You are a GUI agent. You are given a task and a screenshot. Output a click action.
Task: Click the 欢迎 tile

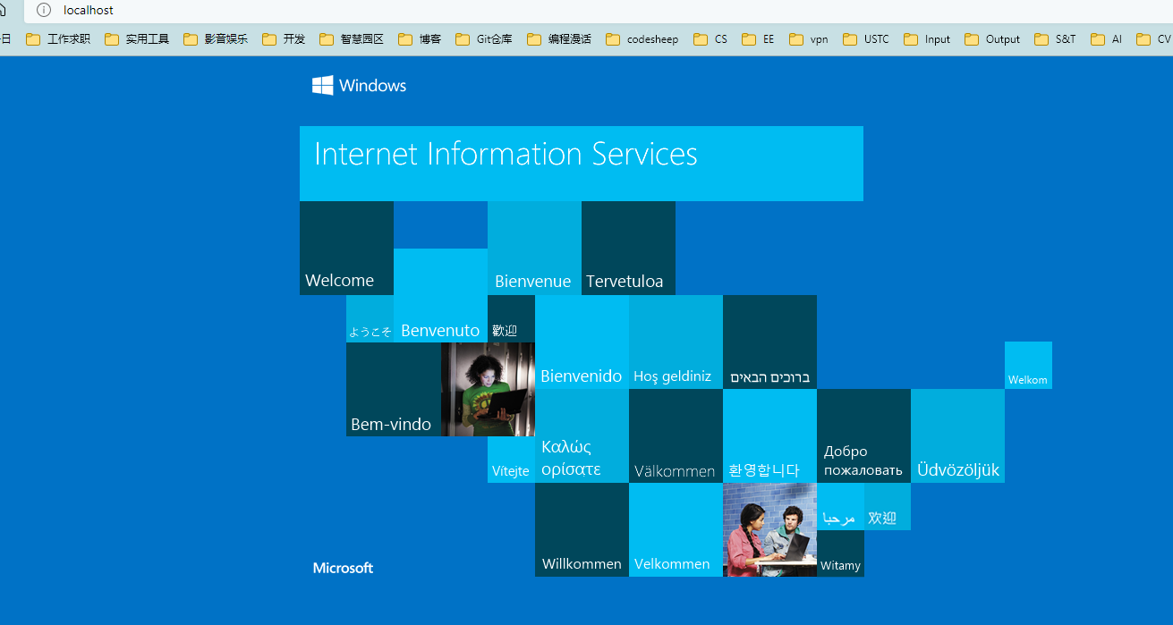pos(888,506)
